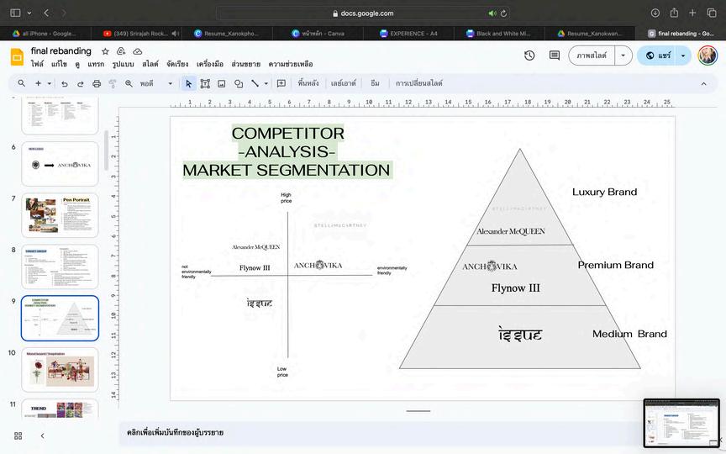The image size is (726, 454).
Task: Click the zoom magnifier tool
Action: point(129,83)
